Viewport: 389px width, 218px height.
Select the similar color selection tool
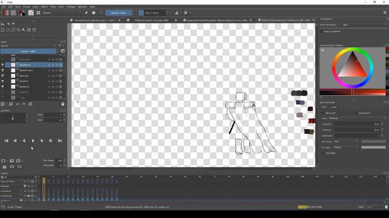pos(29,30)
